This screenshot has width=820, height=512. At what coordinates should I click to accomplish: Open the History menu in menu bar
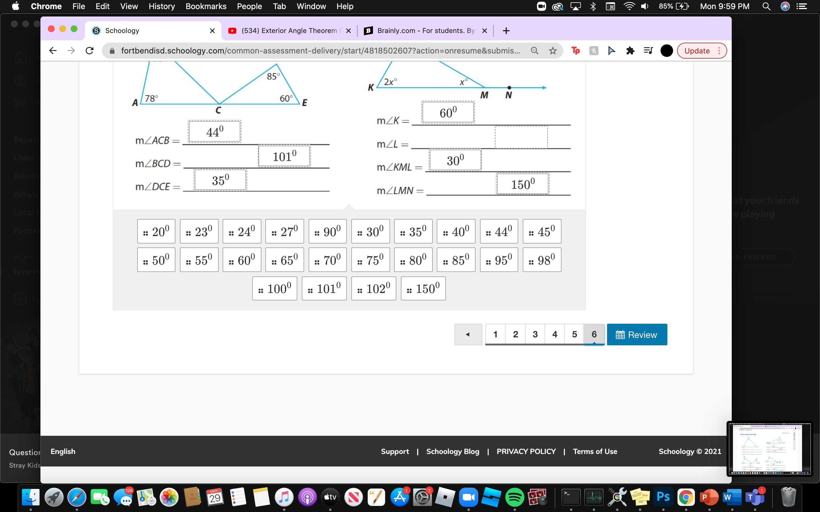click(162, 7)
